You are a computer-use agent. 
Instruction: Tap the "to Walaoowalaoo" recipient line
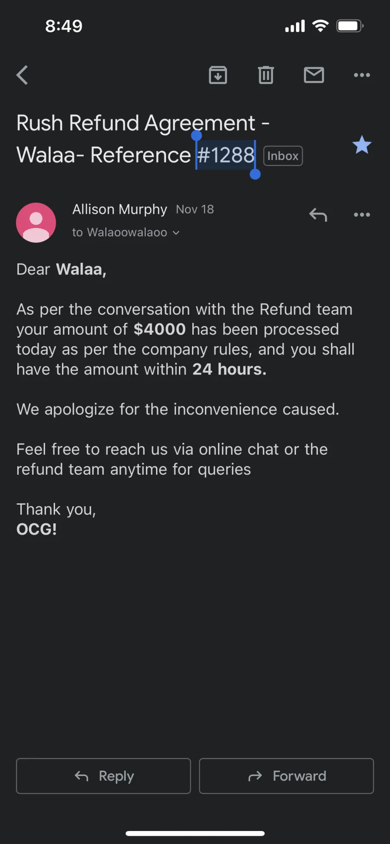tap(126, 232)
